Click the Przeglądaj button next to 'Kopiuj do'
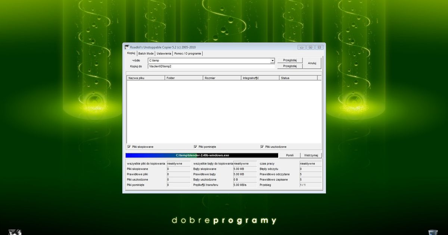 coord(290,66)
